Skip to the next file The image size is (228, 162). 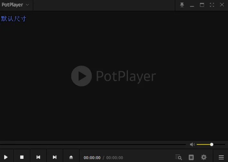[55, 157]
